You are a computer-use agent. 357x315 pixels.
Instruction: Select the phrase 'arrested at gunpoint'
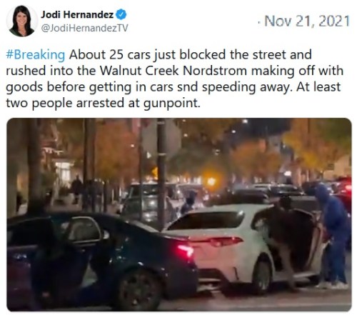click(x=137, y=103)
